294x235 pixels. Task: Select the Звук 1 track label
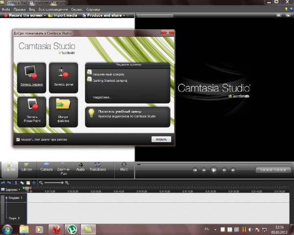click(14, 218)
